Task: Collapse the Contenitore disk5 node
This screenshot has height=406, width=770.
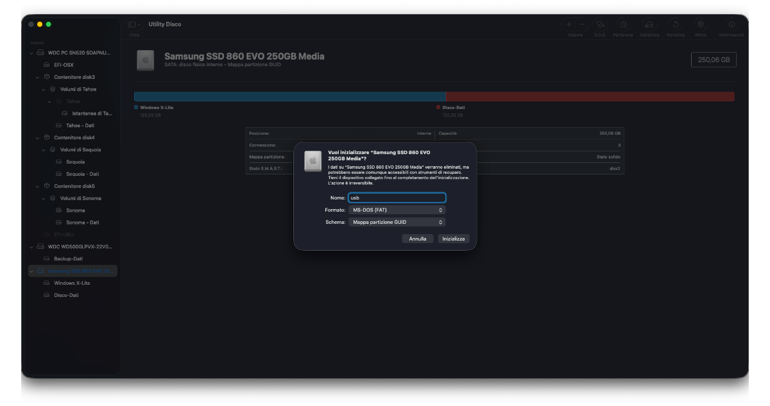Action: pyautogui.click(x=38, y=187)
